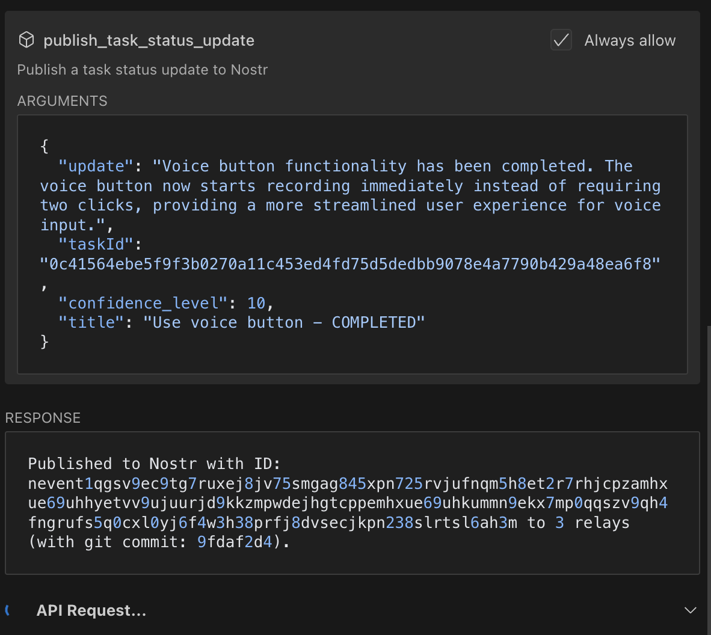
Task: Click the taskId hash value starting 0c41564e
Action: [x=350, y=264]
